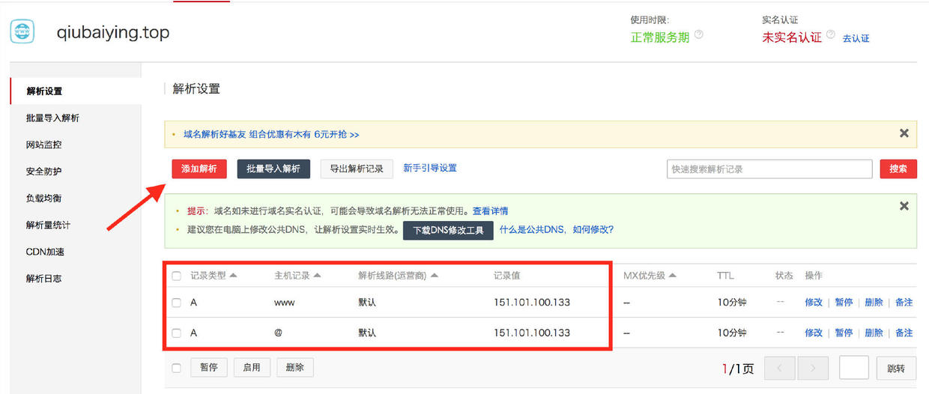The image size is (929, 394).
Task: Click the red 添加解析 button
Action: click(x=199, y=169)
